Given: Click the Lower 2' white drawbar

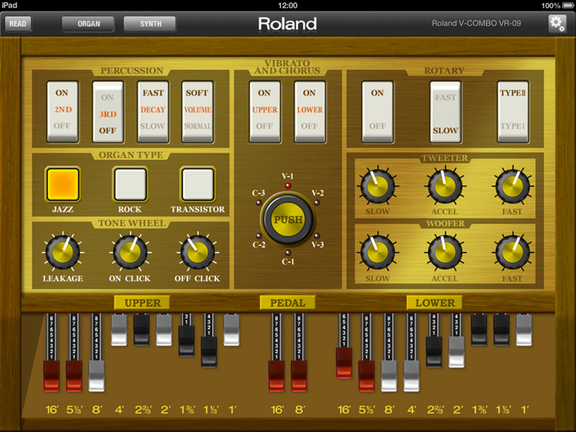Looking at the screenshot, I should 456,352.
